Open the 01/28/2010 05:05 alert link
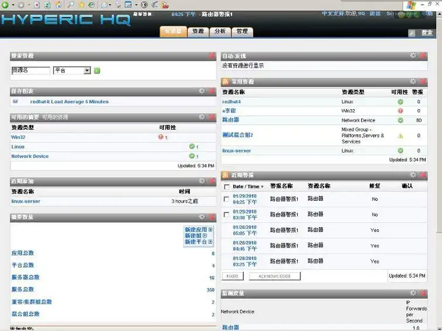The height and width of the screenshot is (331, 442). click(x=244, y=230)
